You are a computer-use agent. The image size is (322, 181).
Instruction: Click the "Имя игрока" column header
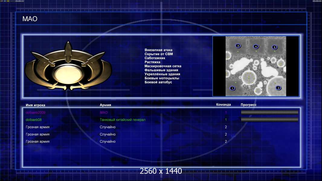click(35, 105)
